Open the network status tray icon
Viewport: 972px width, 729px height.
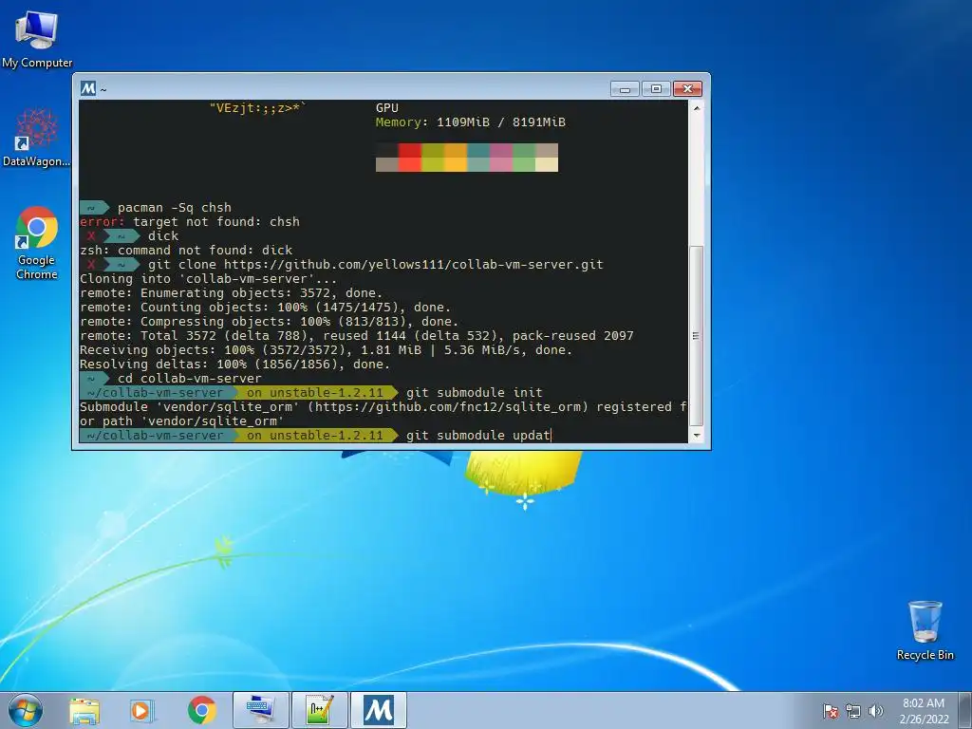[853, 711]
